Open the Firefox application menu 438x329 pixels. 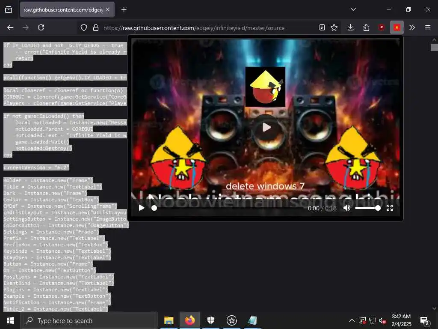(x=428, y=27)
